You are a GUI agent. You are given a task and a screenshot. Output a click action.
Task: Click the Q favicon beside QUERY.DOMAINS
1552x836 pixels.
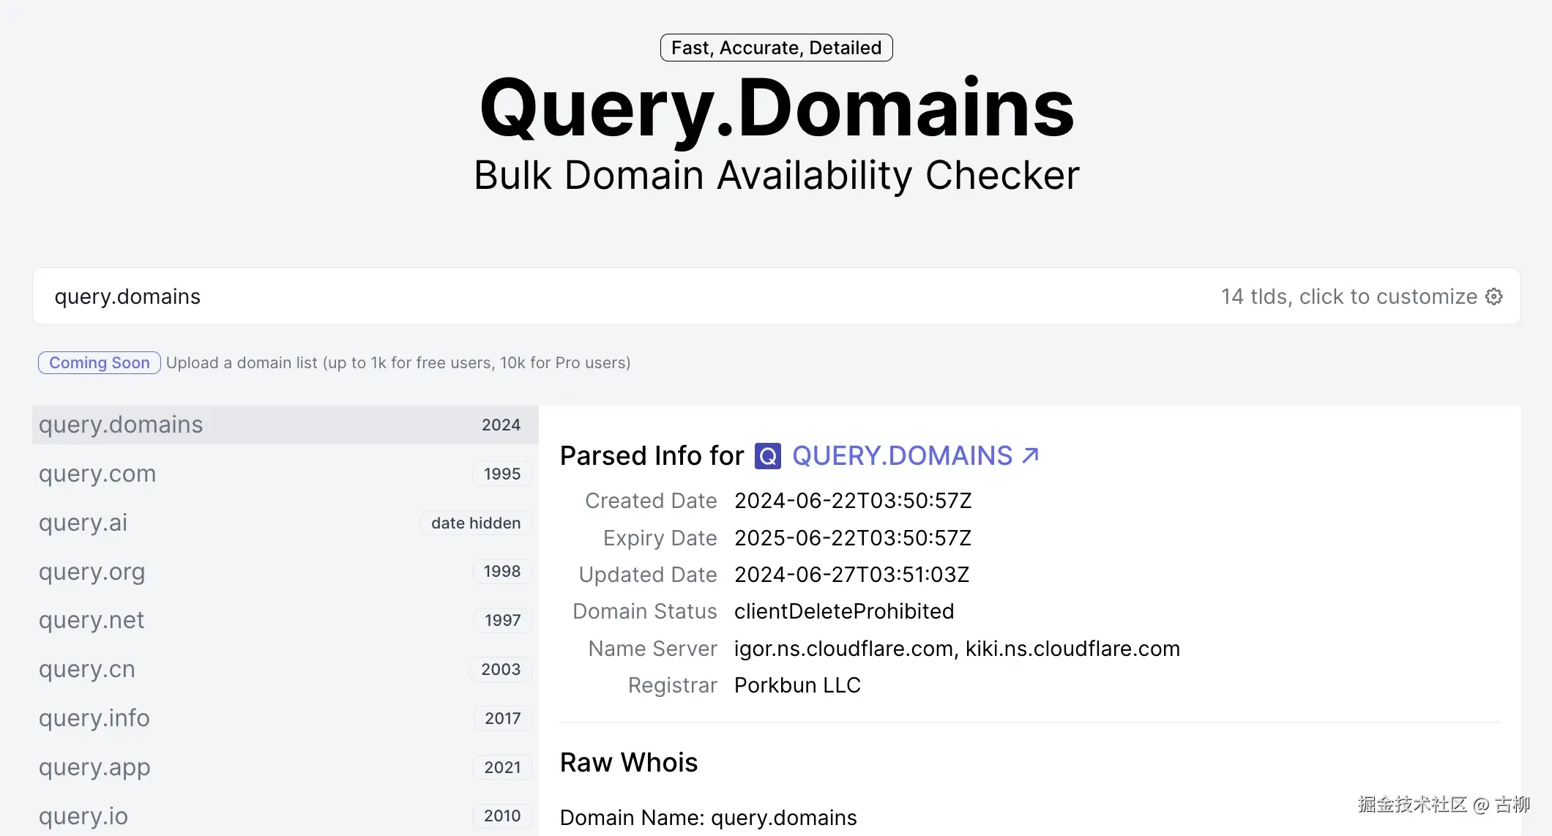click(x=767, y=456)
